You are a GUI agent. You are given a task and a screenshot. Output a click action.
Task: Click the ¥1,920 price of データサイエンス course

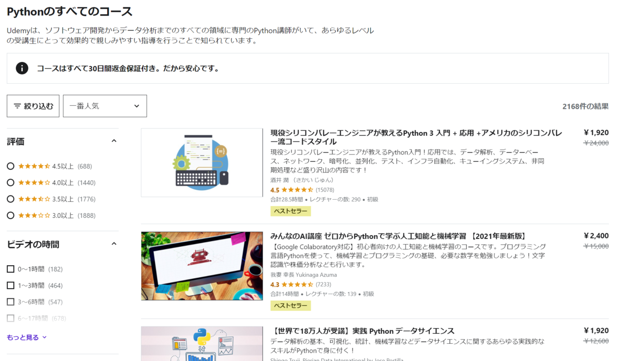(x=596, y=331)
